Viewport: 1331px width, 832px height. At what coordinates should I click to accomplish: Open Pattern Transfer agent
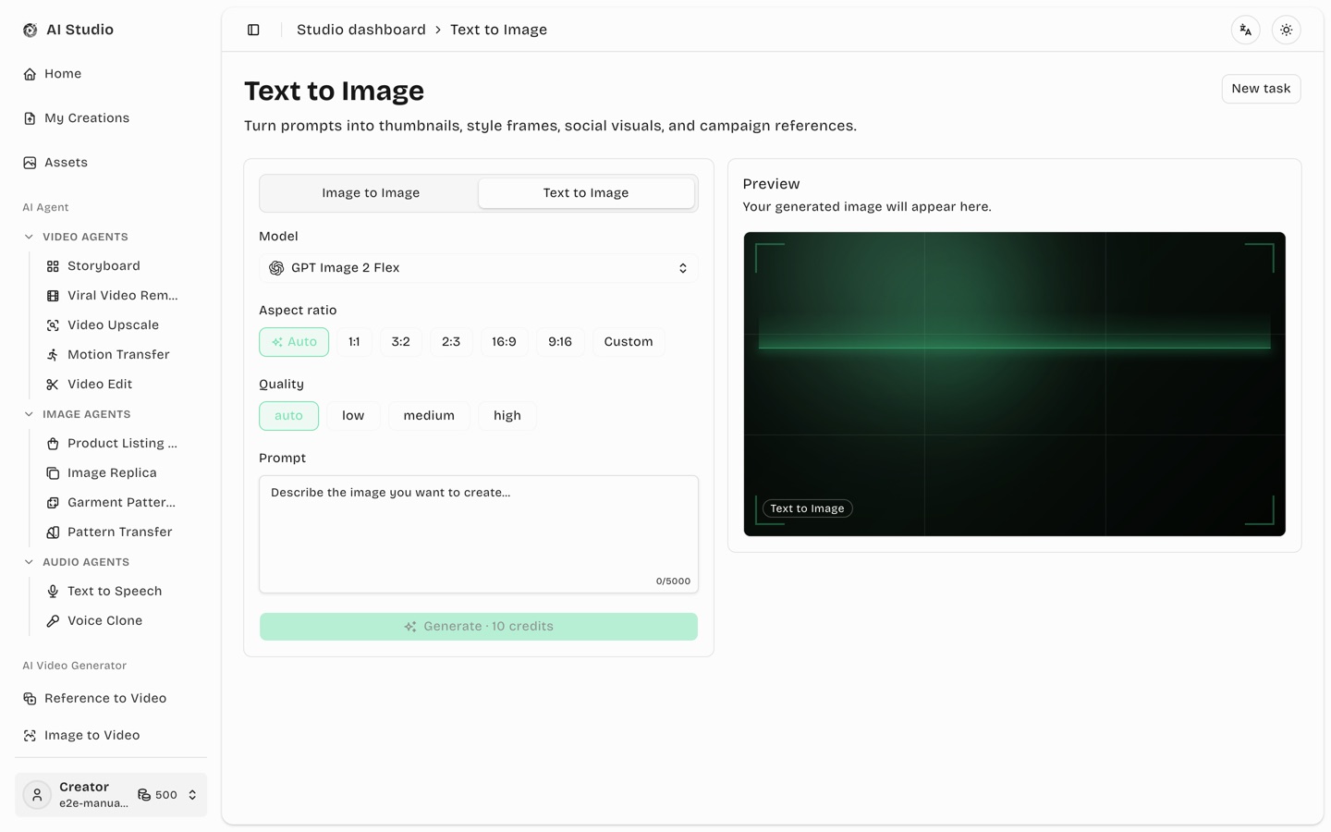click(x=122, y=532)
